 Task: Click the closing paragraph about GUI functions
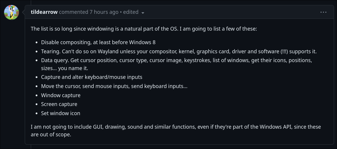tap(176, 127)
